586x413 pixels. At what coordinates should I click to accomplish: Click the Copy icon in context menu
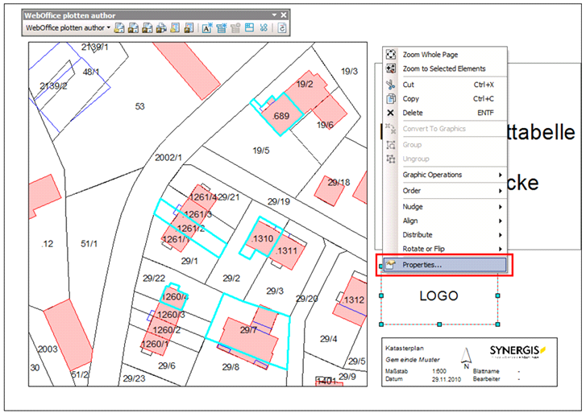tap(391, 99)
